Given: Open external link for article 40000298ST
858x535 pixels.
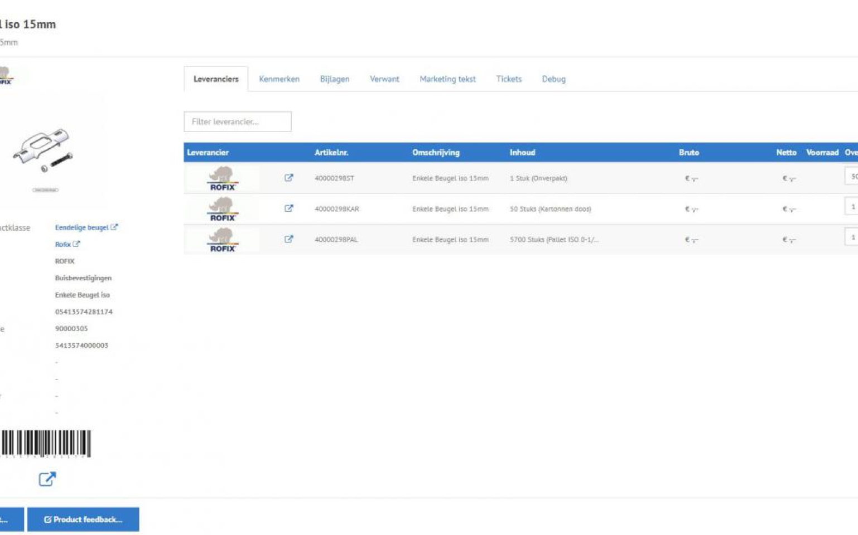Looking at the screenshot, I should point(288,178).
